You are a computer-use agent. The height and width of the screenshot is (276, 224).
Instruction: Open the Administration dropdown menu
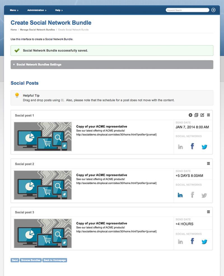click(37, 10)
